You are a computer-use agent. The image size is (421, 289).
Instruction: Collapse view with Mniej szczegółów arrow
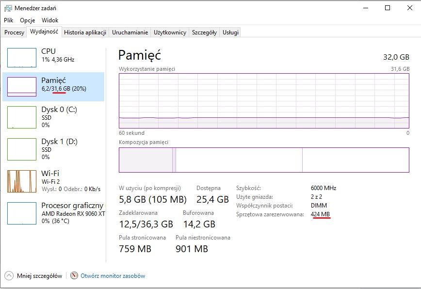click(8, 275)
